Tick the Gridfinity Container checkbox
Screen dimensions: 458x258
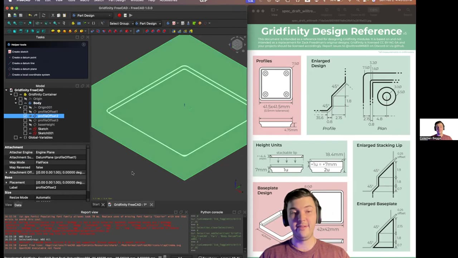16,95
